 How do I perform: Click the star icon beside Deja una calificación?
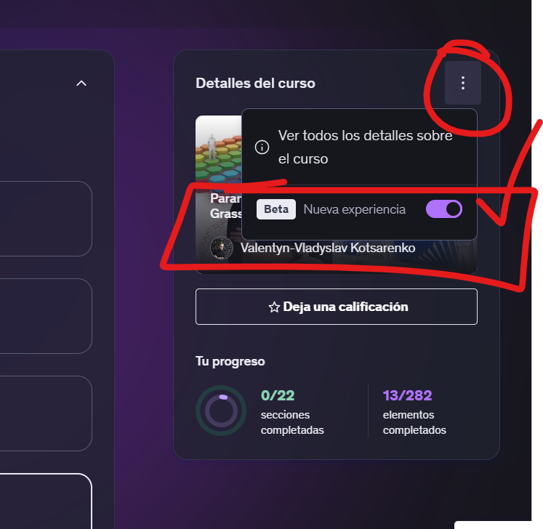[274, 307]
